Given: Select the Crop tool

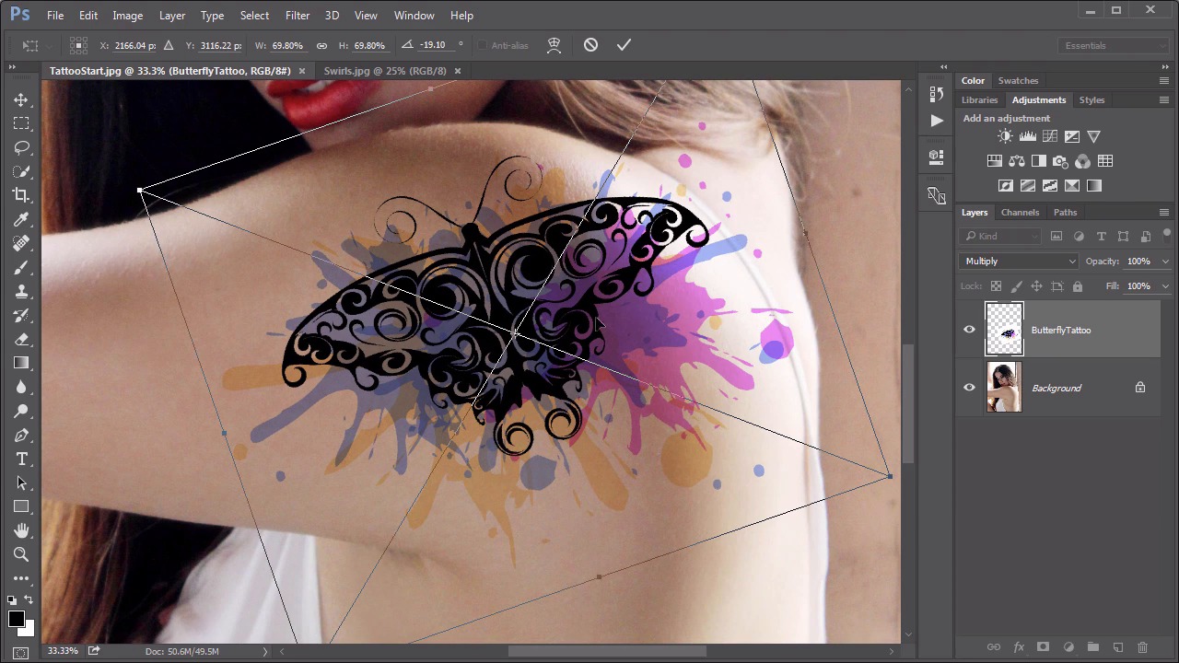Looking at the screenshot, I should [x=20, y=195].
